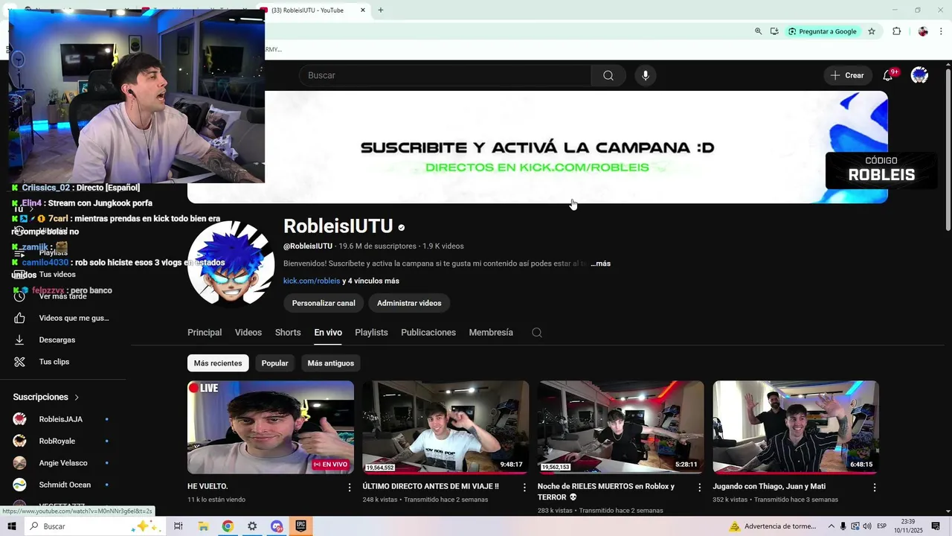Switch to the Playlists tab
The width and height of the screenshot is (952, 536).
[x=371, y=333]
